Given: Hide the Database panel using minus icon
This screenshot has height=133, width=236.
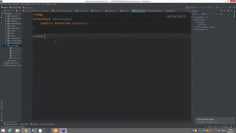Looking at the screenshot, I should [x=232, y=11].
